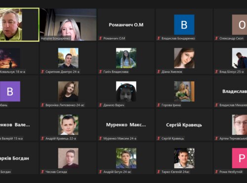Click muted mic icon beside Романчич О.М
The height and width of the screenshot is (183, 247).
point(100,39)
